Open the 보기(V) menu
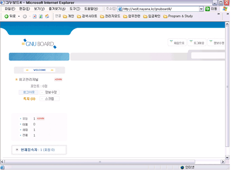This screenshot has width=232, height=170. tap(39, 9)
